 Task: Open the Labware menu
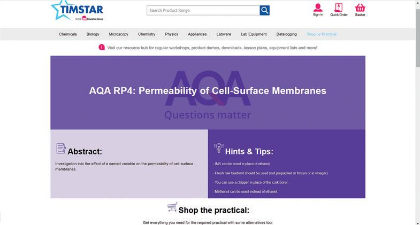point(224,34)
